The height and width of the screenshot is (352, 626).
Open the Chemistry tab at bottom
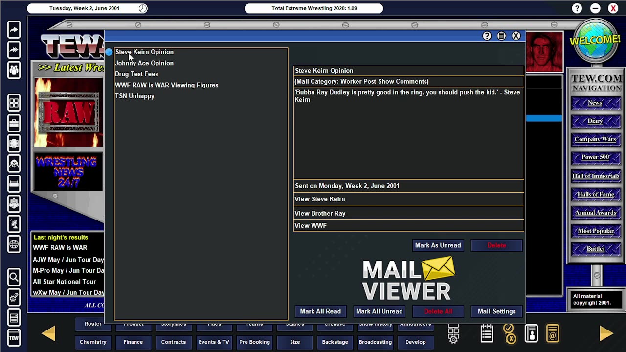click(93, 342)
